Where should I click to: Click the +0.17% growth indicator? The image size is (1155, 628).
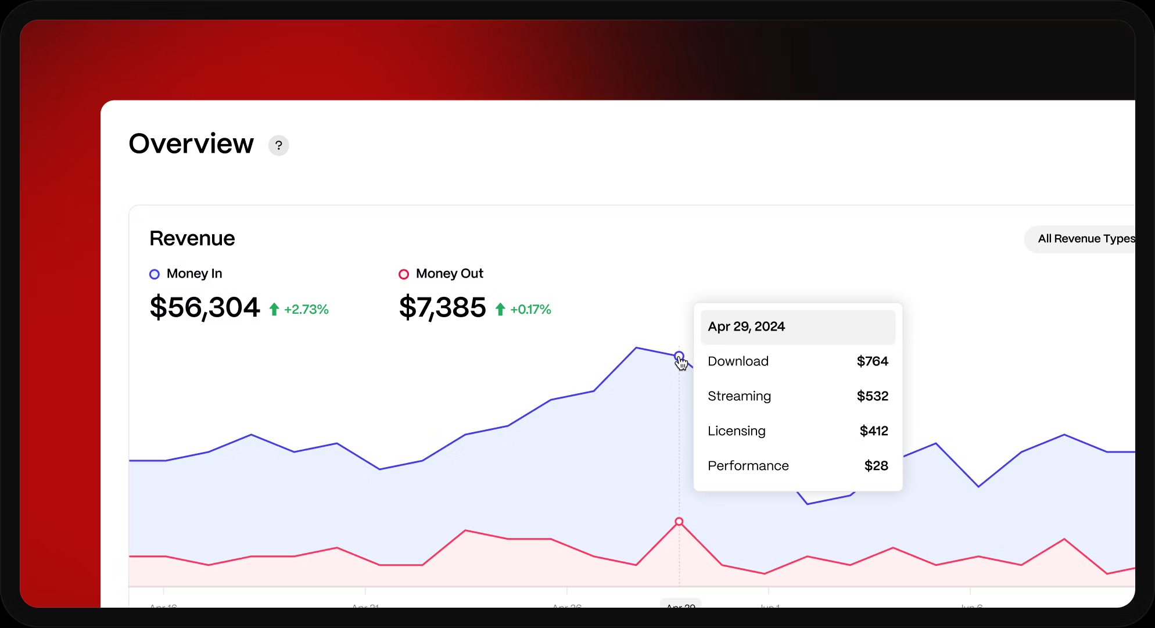(x=530, y=310)
